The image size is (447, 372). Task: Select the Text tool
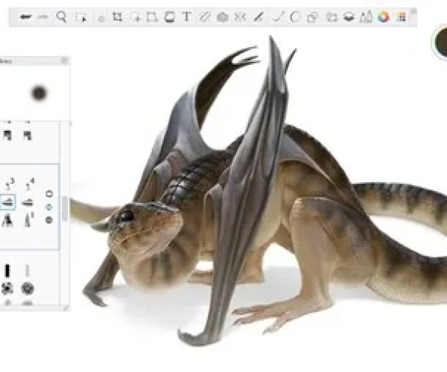(x=186, y=16)
